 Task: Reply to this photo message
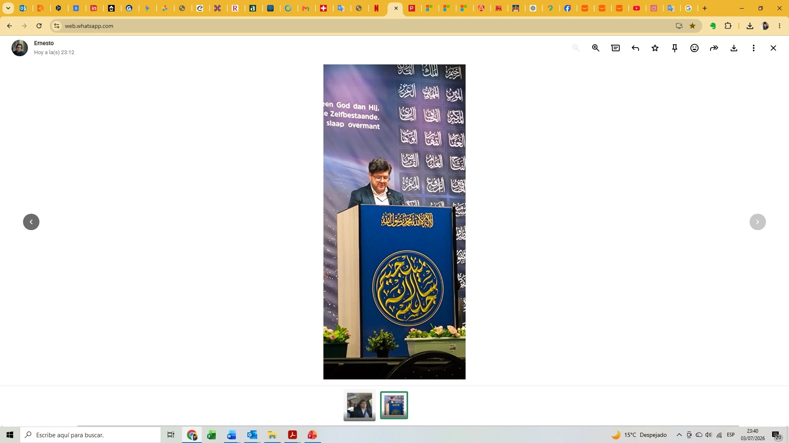(x=635, y=48)
